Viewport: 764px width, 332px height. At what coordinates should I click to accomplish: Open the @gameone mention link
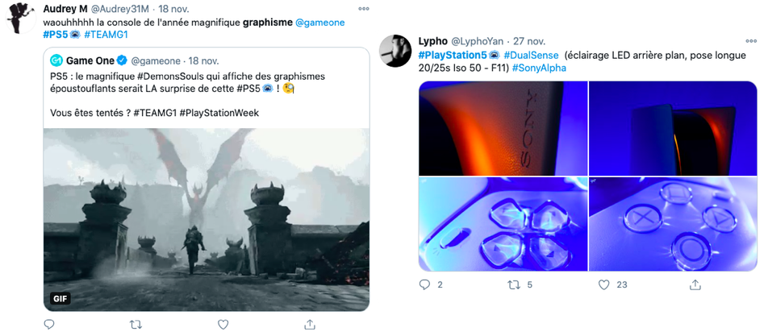(320, 23)
